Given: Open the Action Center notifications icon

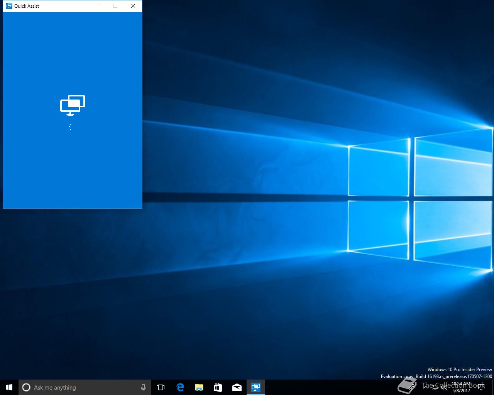Looking at the screenshot, I should click(481, 387).
